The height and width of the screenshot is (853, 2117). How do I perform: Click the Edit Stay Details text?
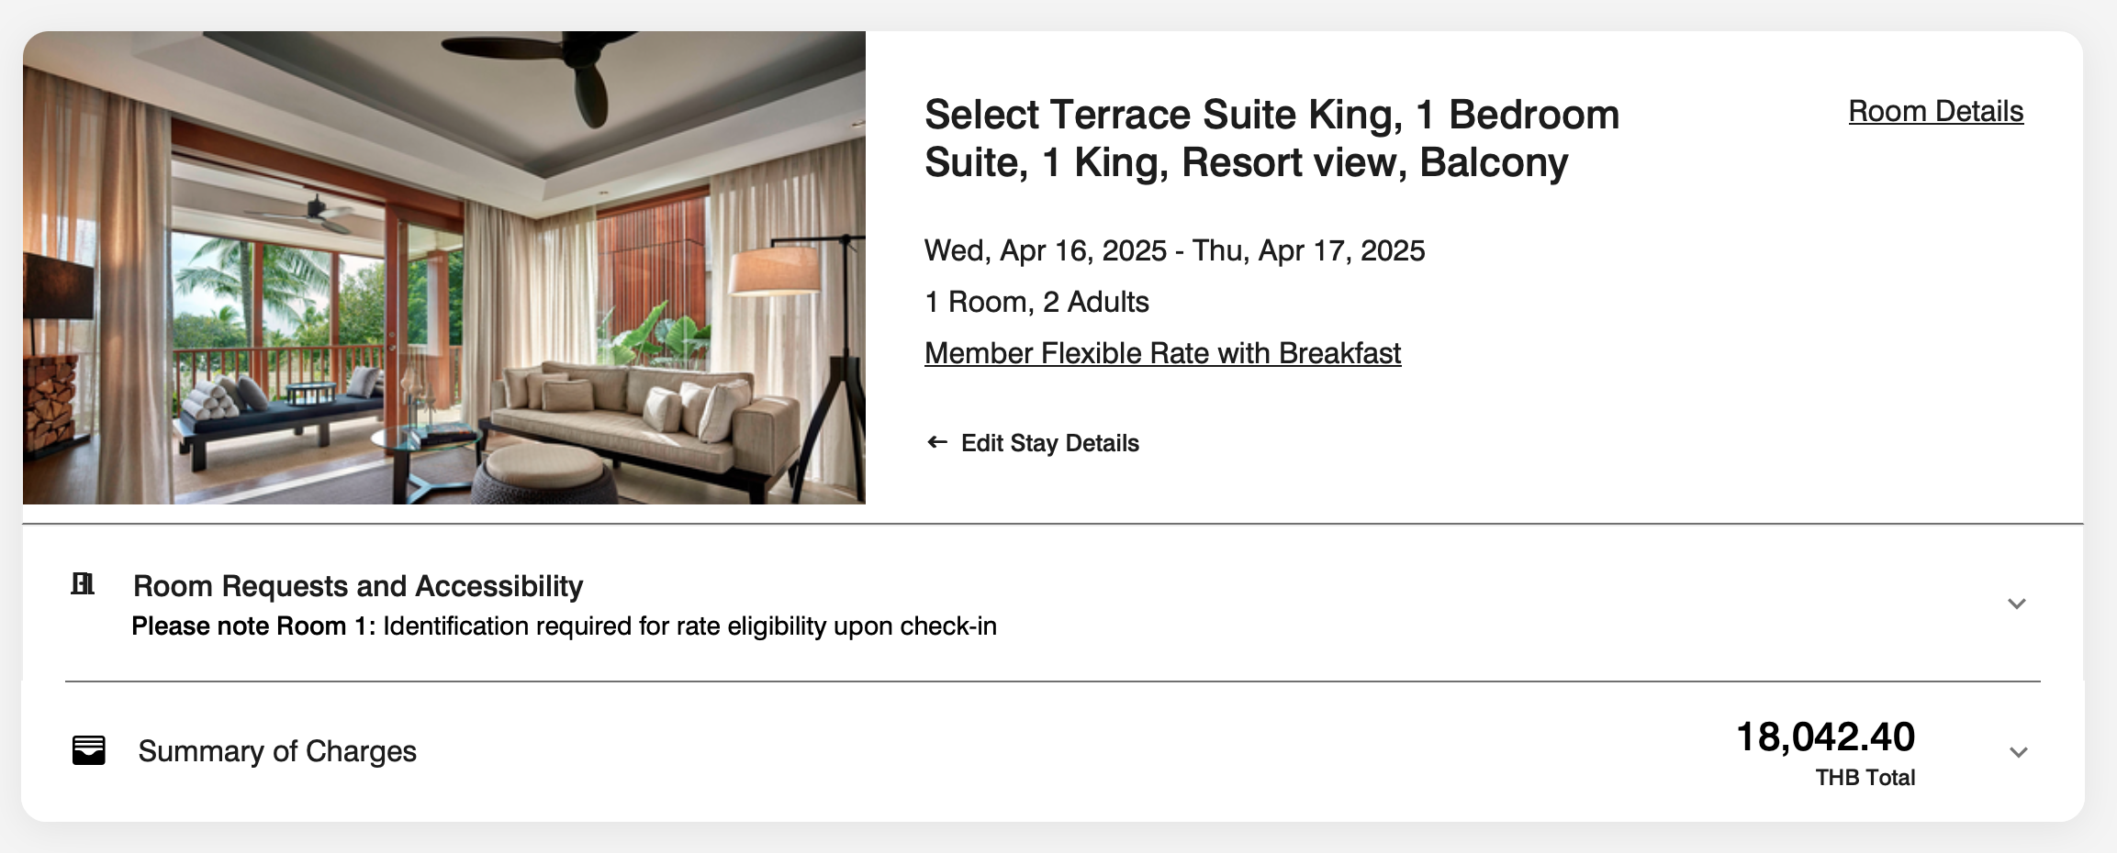tap(1049, 443)
